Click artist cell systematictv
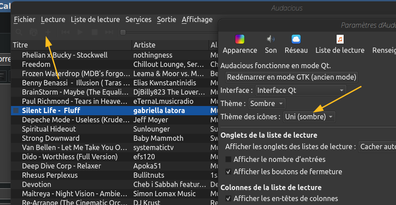This screenshot has width=396, height=205. (153, 147)
